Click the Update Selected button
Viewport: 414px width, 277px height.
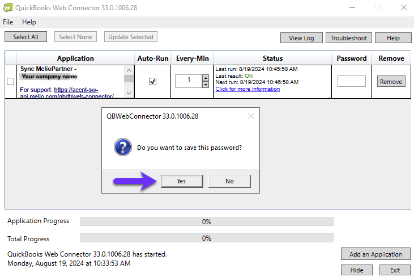pos(131,37)
